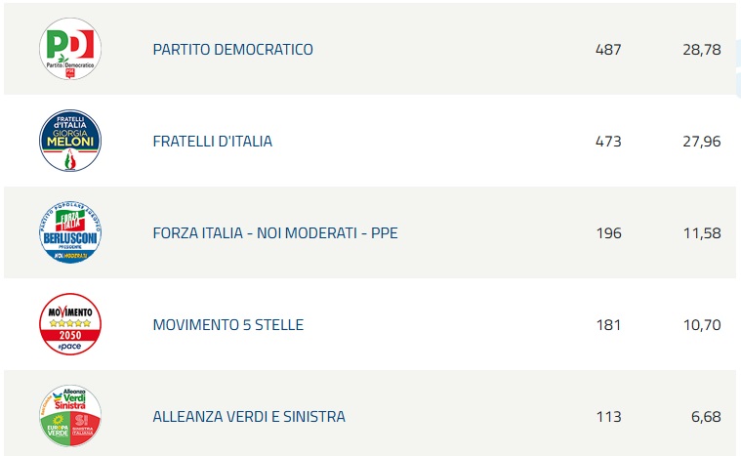This screenshot has height=456, width=741.
Task: Click the Partito Democratico party logo
Action: [x=70, y=49]
